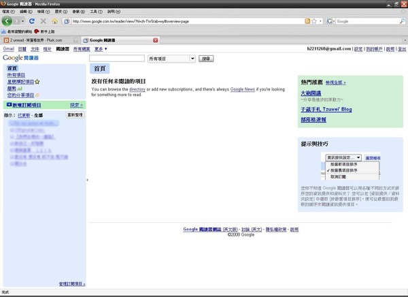Switch to the Plurk.com tab

40,40
